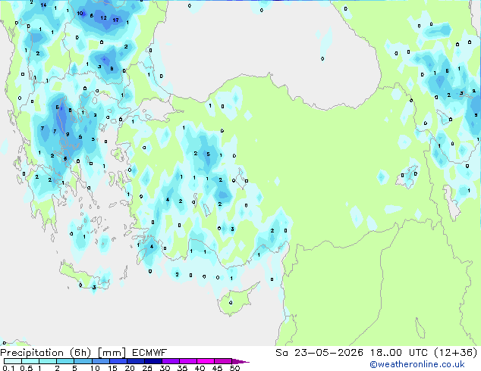Click the 20–25 mm legend color swatch

point(135,361)
